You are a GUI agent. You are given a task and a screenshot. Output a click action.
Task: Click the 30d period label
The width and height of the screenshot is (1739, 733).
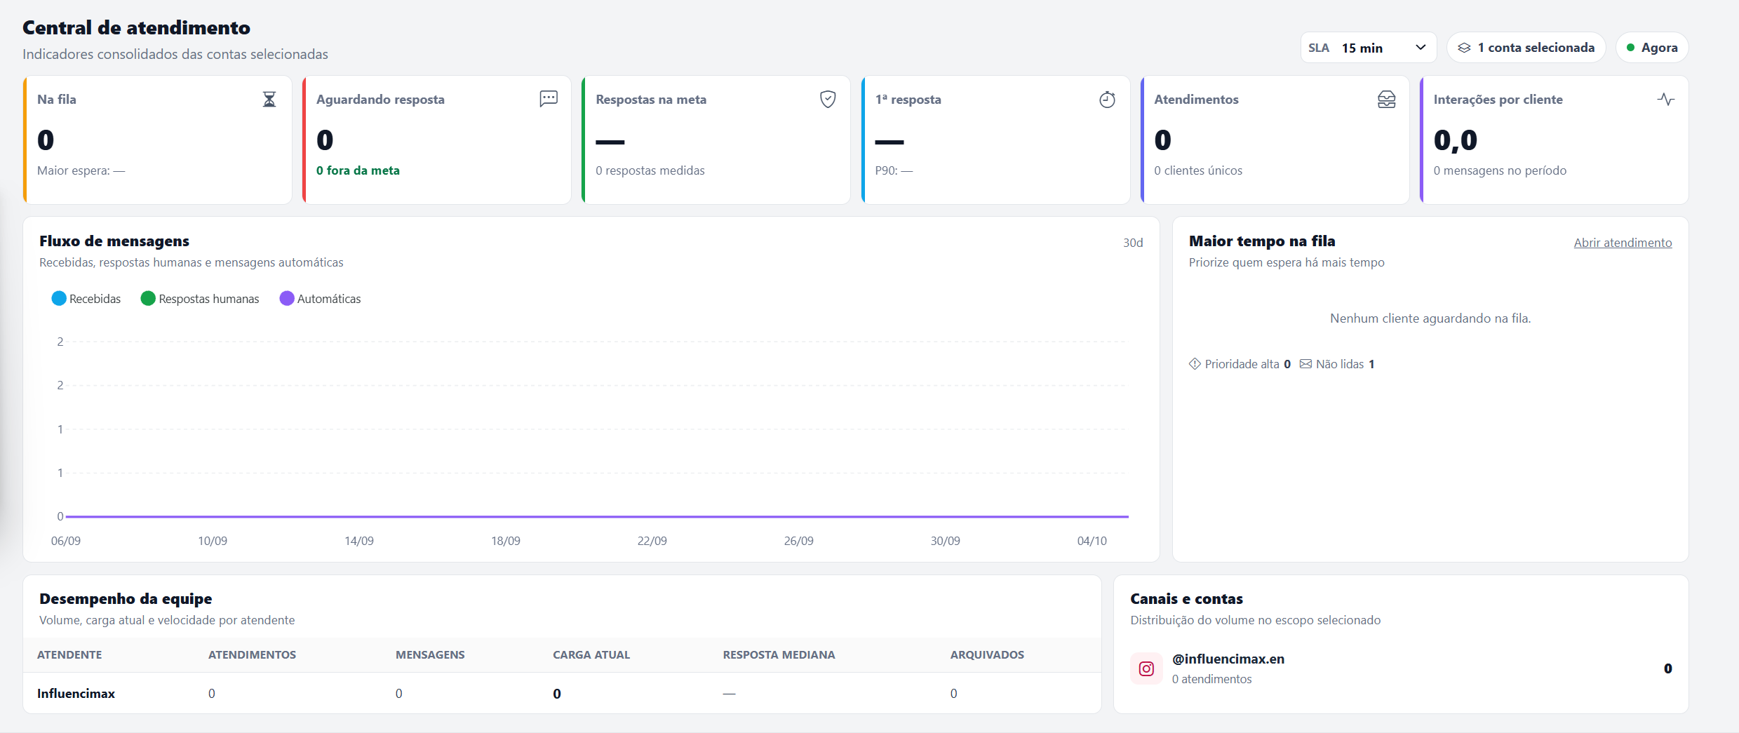click(x=1133, y=243)
